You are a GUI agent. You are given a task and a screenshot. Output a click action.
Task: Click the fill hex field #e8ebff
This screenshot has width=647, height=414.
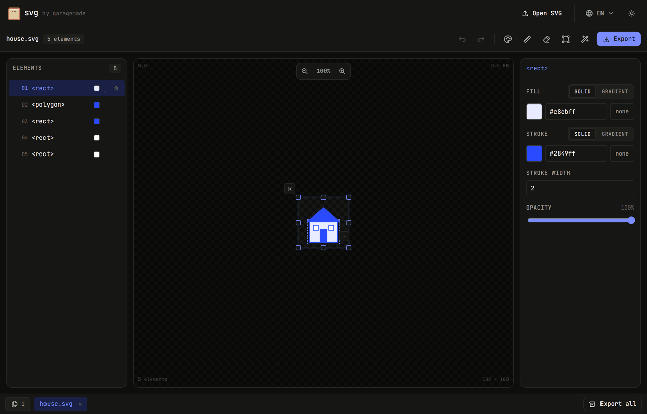click(576, 112)
